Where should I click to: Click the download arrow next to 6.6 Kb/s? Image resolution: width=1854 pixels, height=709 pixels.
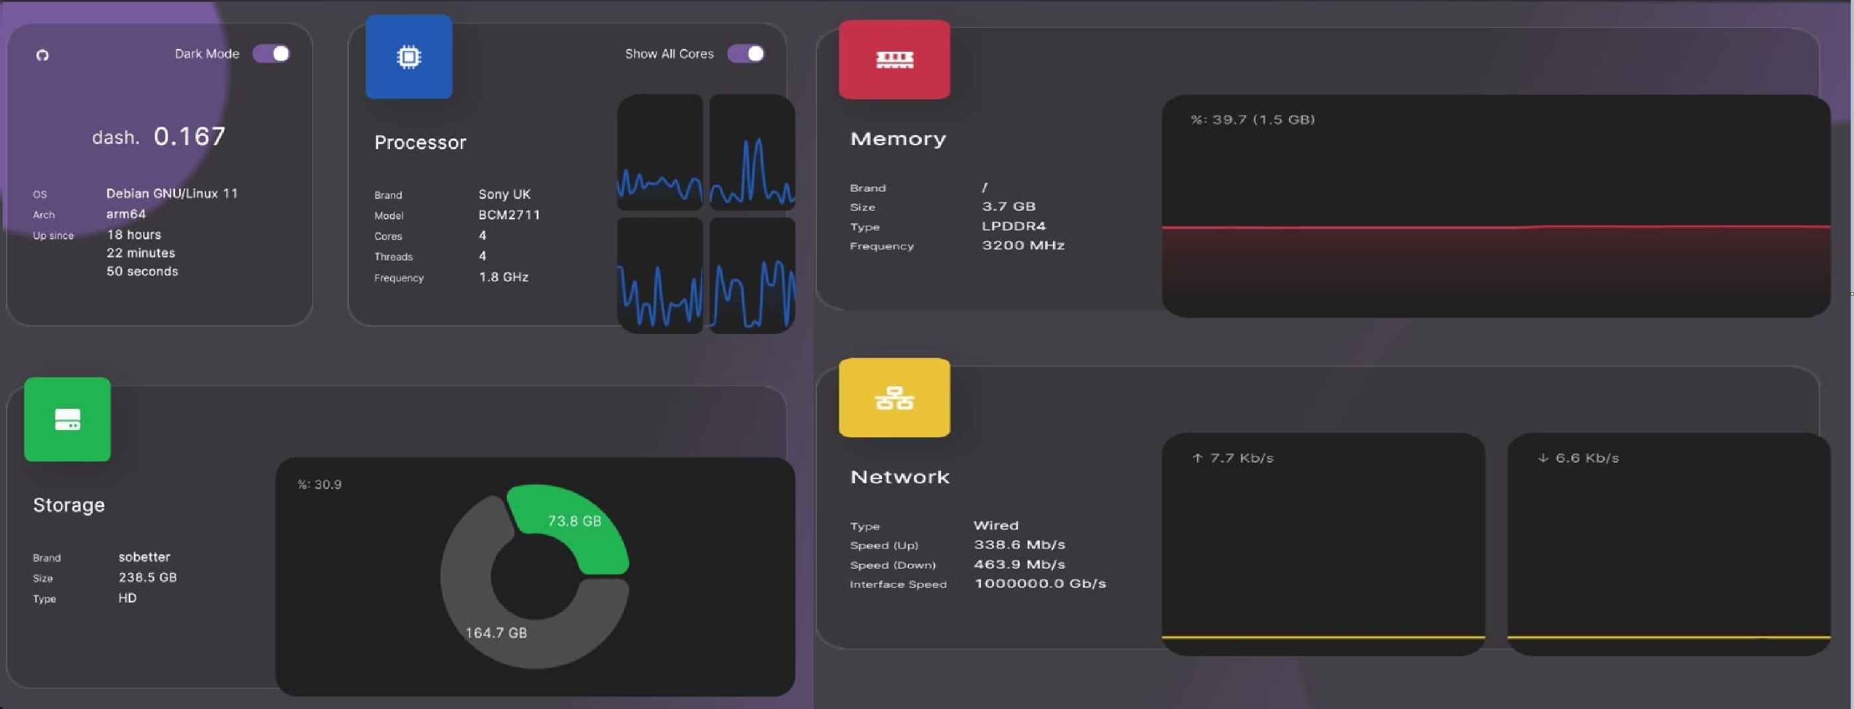point(1542,458)
